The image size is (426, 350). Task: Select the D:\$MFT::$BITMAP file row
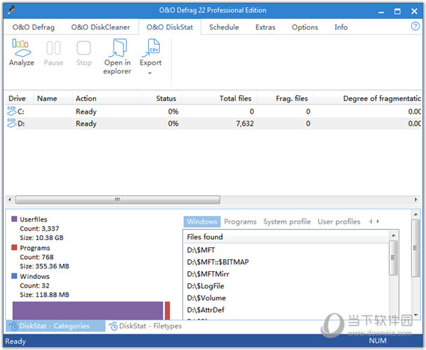click(x=287, y=262)
